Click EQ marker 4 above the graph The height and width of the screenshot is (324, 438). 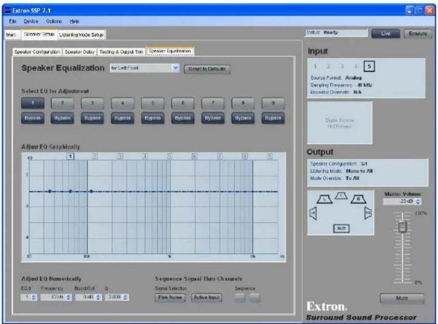pyautogui.click(x=145, y=156)
